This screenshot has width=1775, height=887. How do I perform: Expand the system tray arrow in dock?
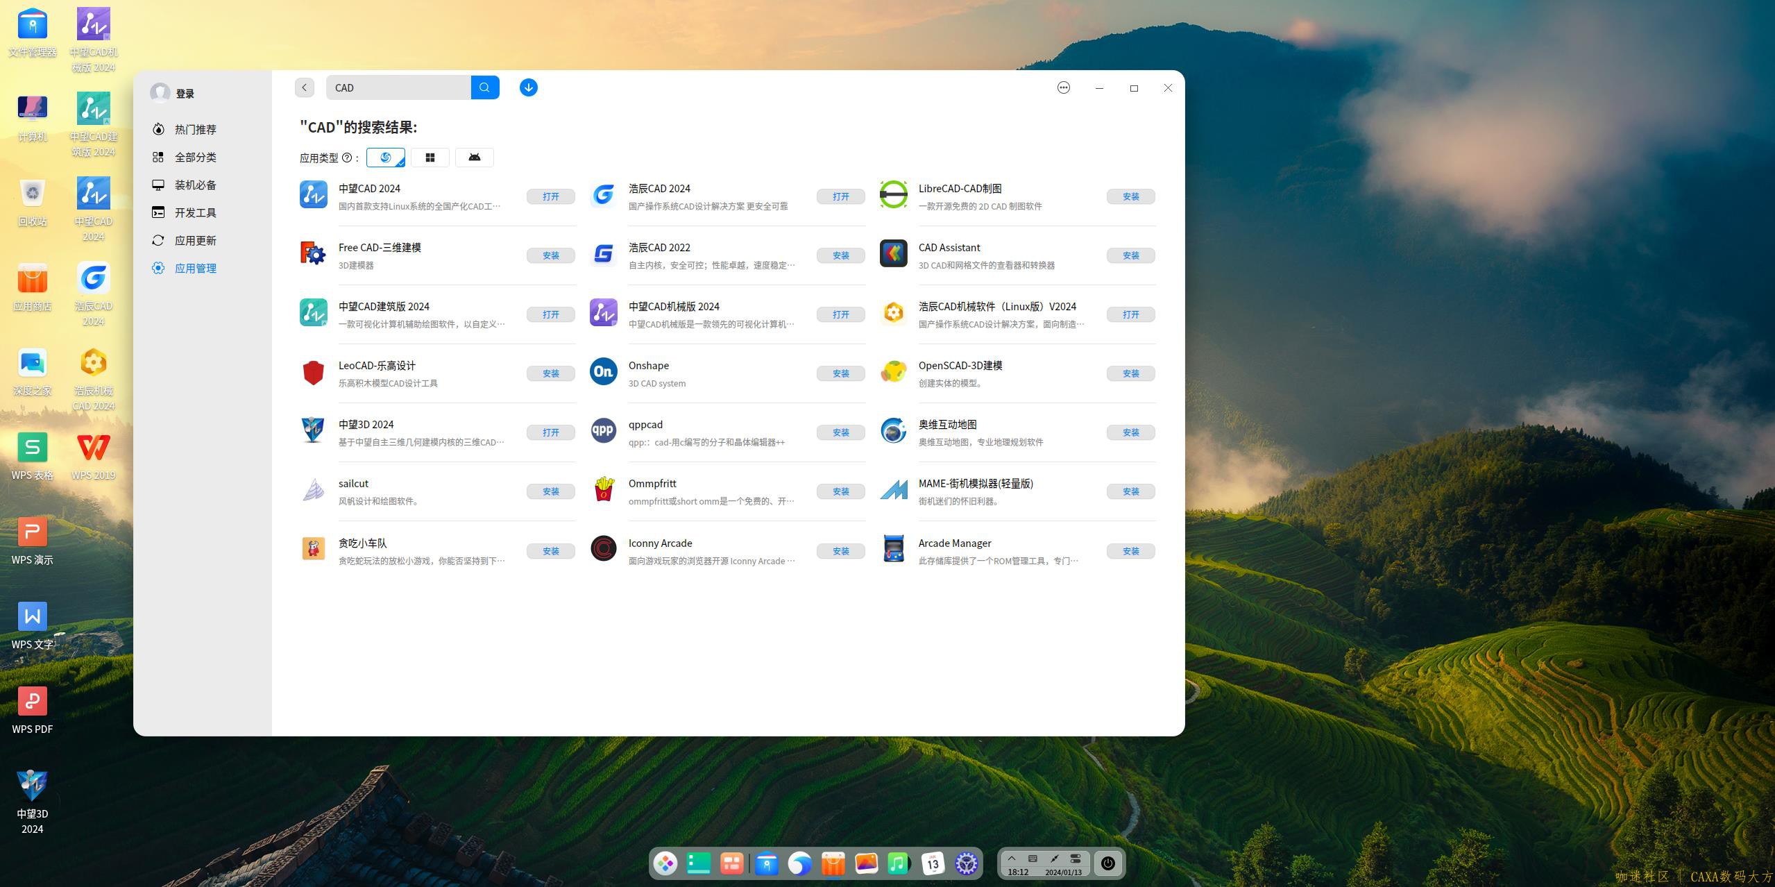1011,859
